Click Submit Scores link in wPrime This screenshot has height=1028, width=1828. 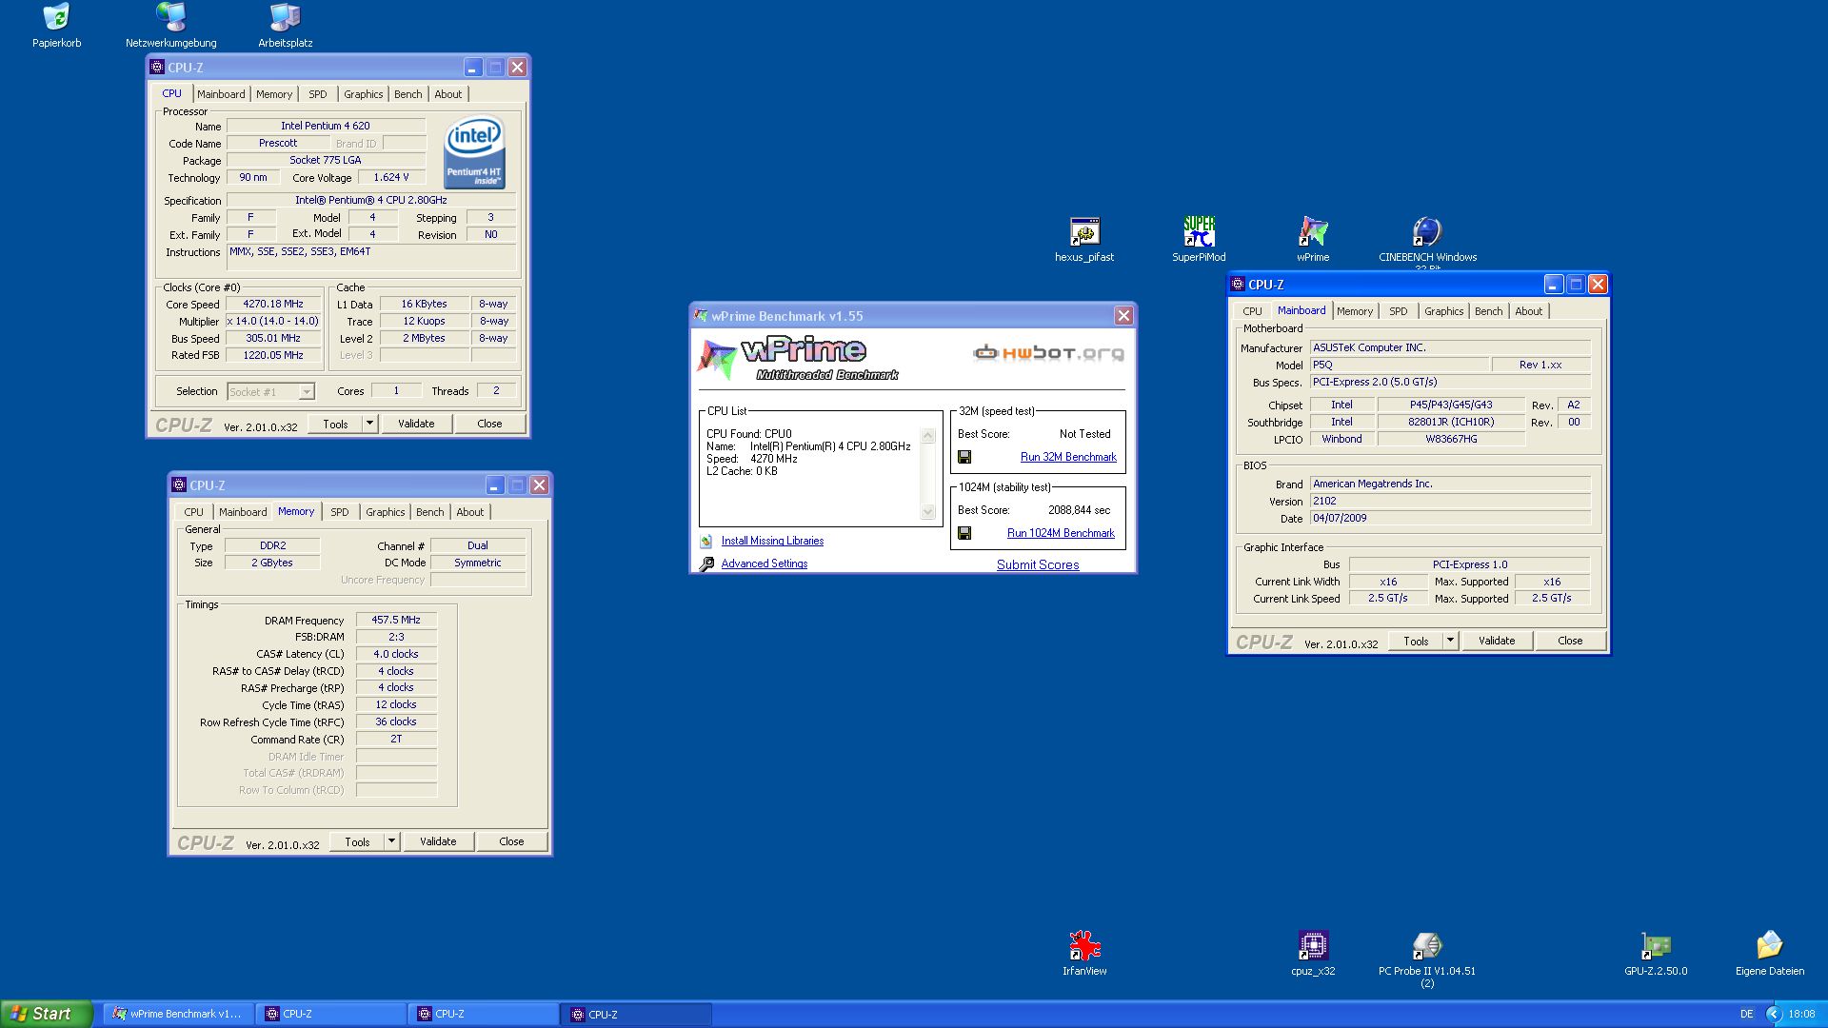[x=1038, y=564]
